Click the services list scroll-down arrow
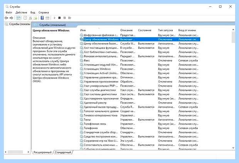The image size is (239, 163). coord(233,148)
